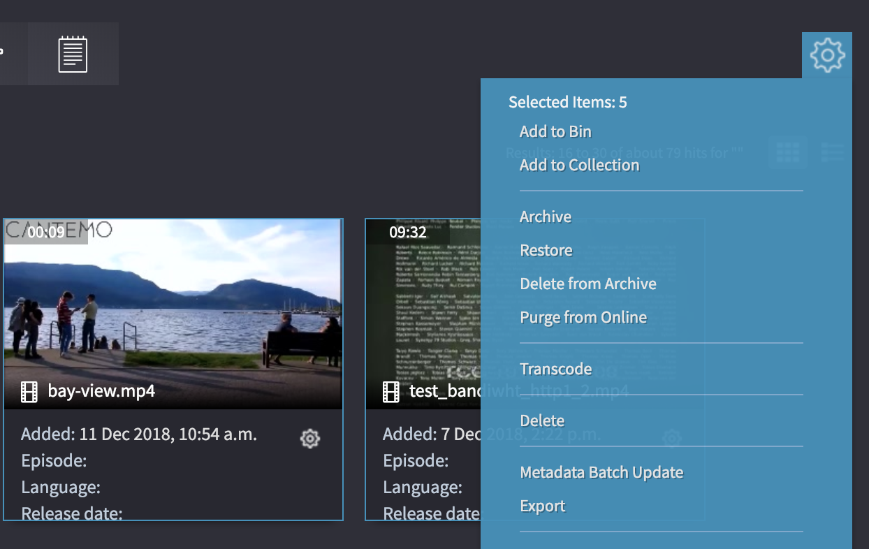The height and width of the screenshot is (549, 869).
Task: Click 'Added: 11 Dec 2018, 10:54 a.m.' text
Action: [x=139, y=434]
